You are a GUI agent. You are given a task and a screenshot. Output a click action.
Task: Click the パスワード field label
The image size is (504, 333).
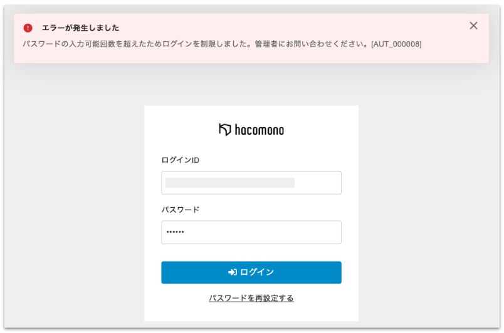click(180, 210)
